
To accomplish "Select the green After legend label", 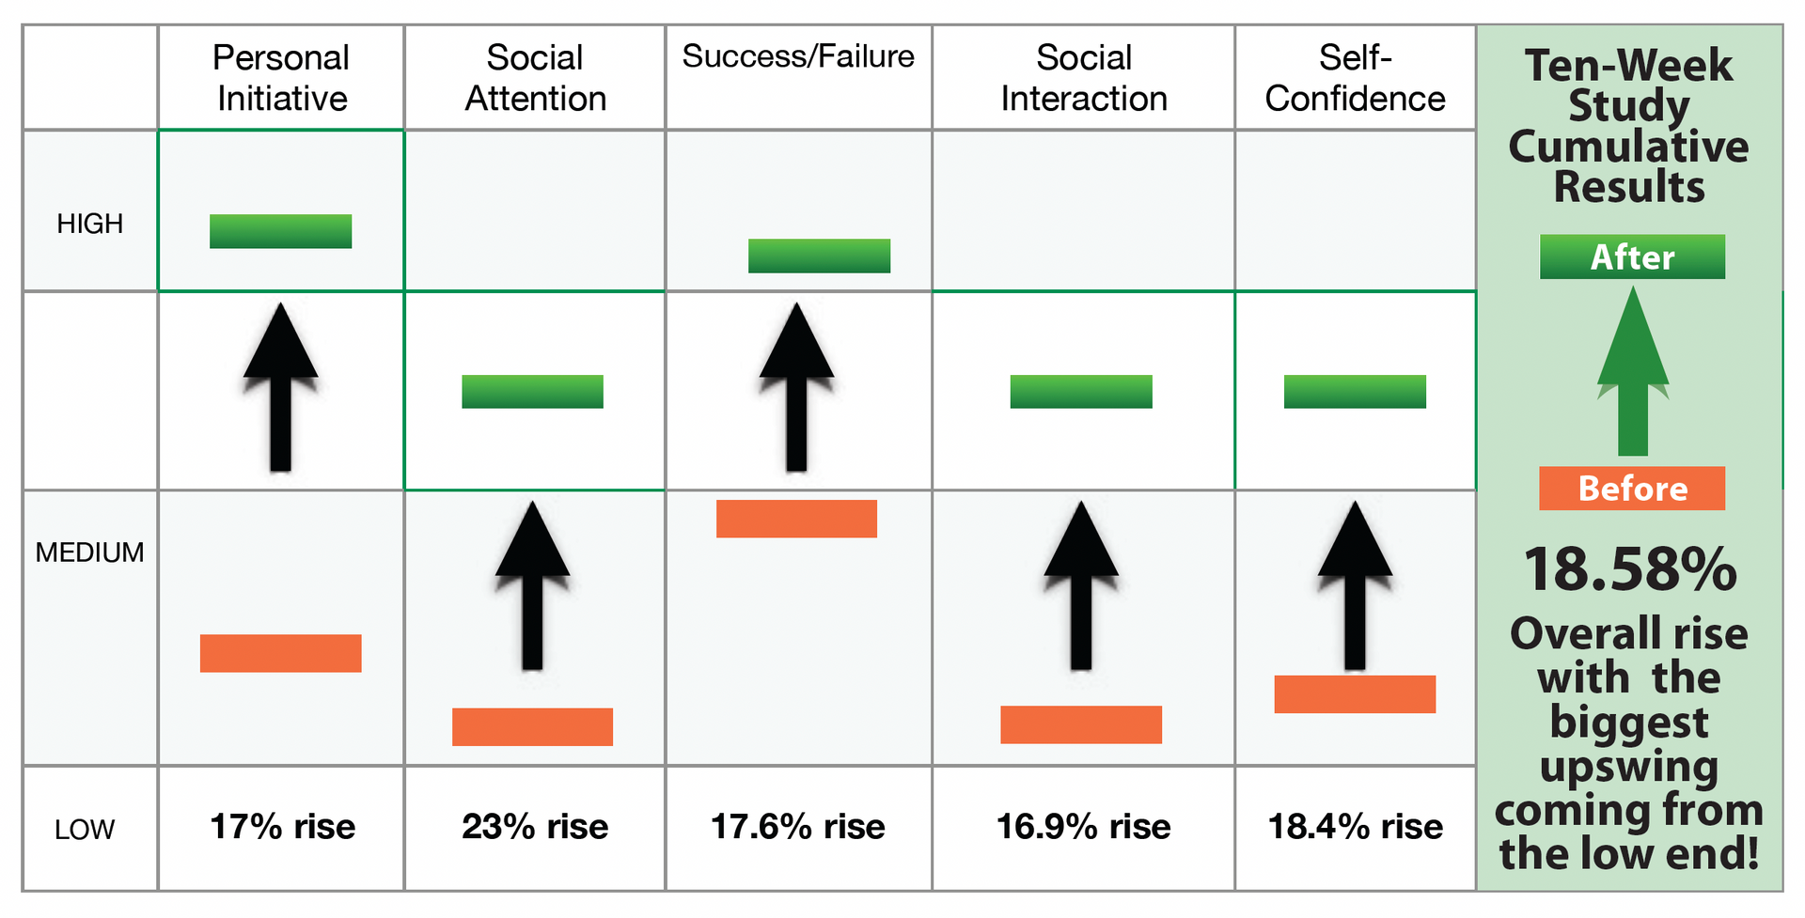I will click(x=1632, y=257).
